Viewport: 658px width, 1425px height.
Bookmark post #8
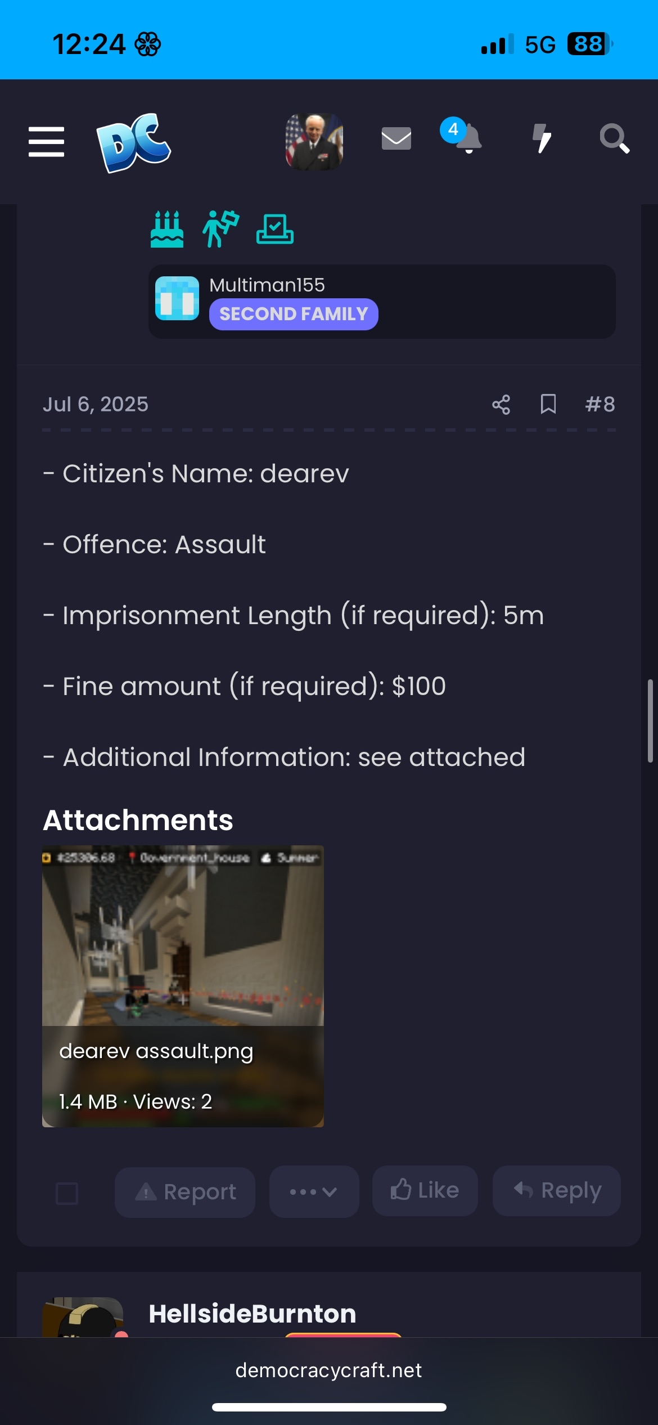point(548,404)
